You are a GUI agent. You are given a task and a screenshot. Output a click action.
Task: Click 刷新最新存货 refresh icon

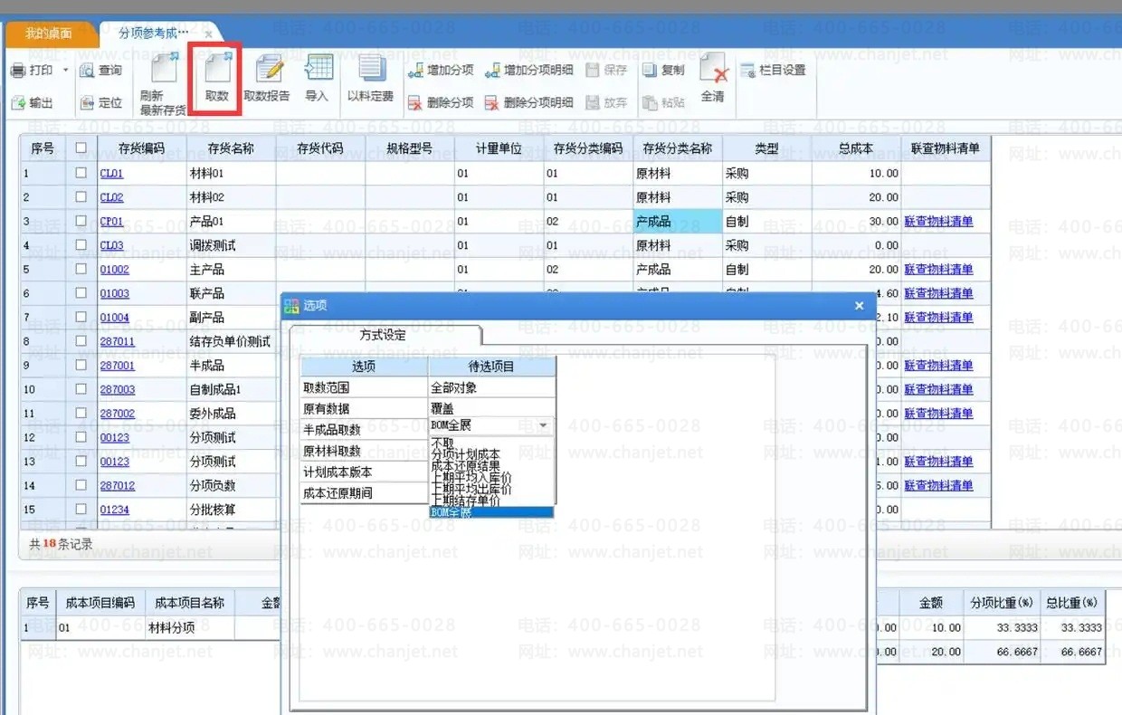(x=163, y=83)
